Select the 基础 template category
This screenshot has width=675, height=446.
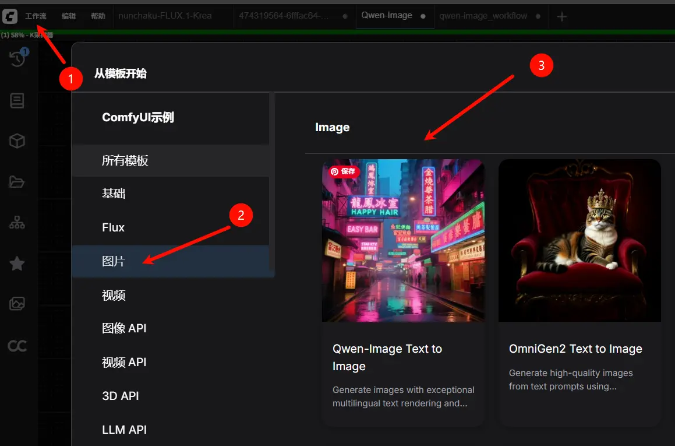click(x=113, y=193)
